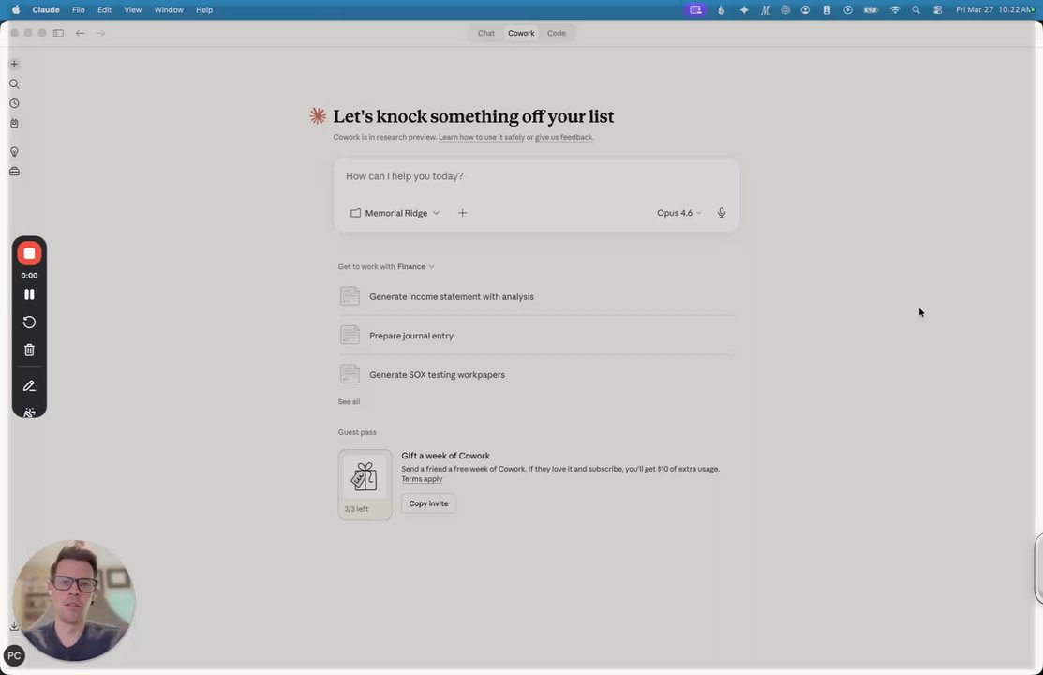Open the View menu
This screenshot has width=1043, height=675.
[133, 10]
